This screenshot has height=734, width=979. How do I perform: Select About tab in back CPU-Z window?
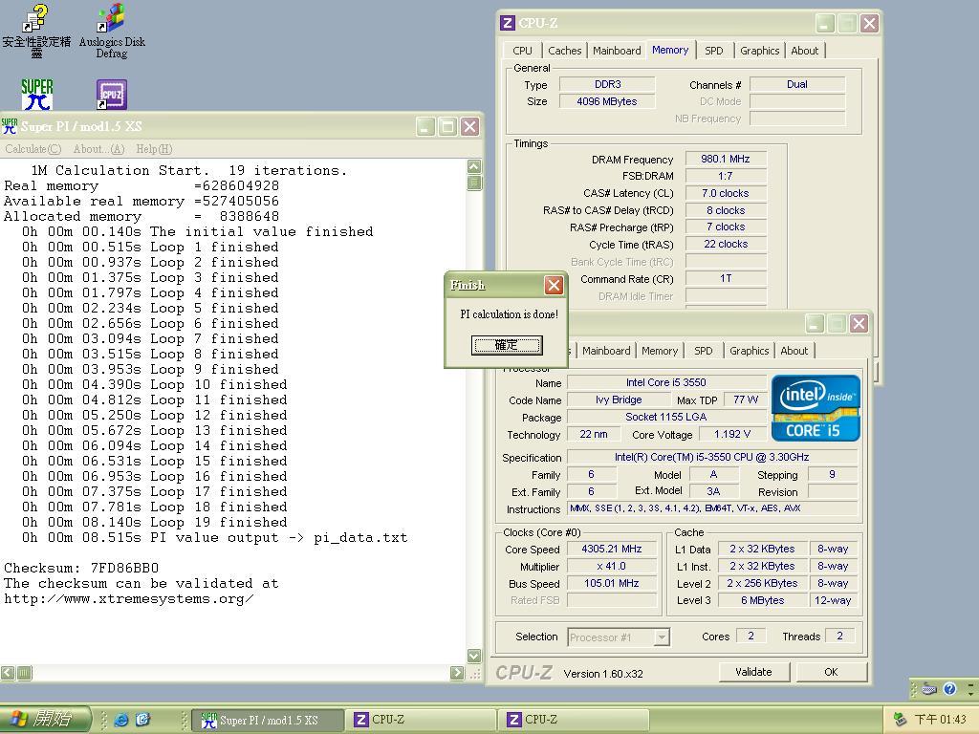804,51
